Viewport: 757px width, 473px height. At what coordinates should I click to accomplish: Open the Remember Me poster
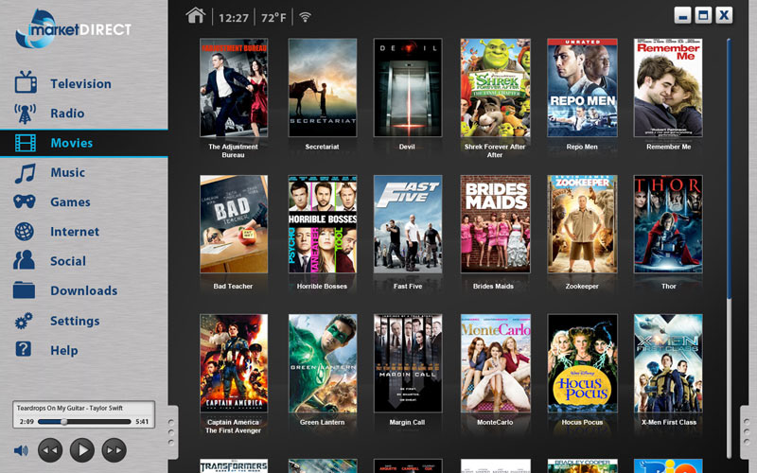tap(668, 88)
